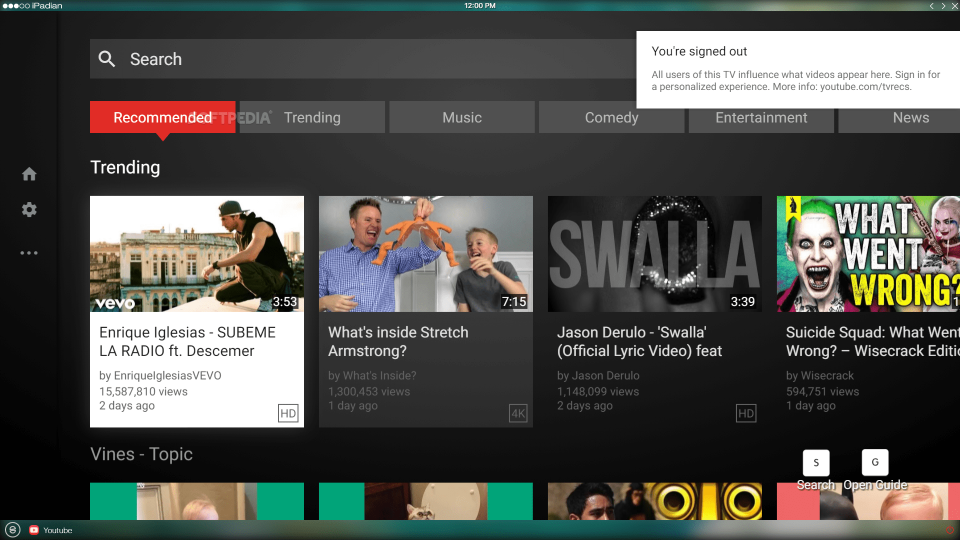Click the iPadian signal label in status bar
960x540 pixels.
[x=32, y=5]
